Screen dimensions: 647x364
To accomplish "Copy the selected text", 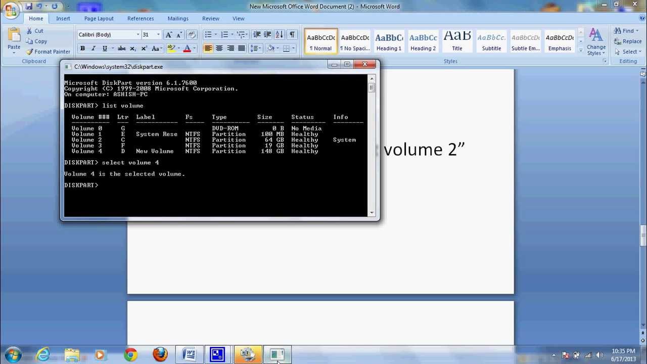I will tap(36, 41).
